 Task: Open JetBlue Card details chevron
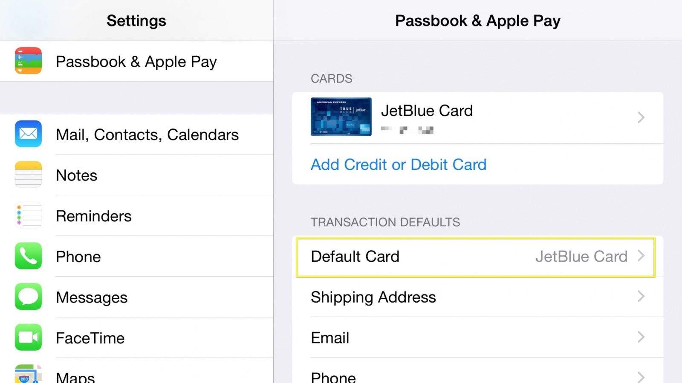(x=641, y=117)
